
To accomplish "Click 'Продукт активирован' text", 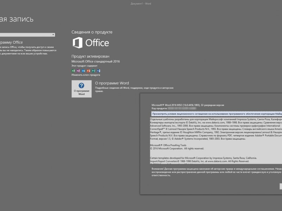I will [90, 56].
